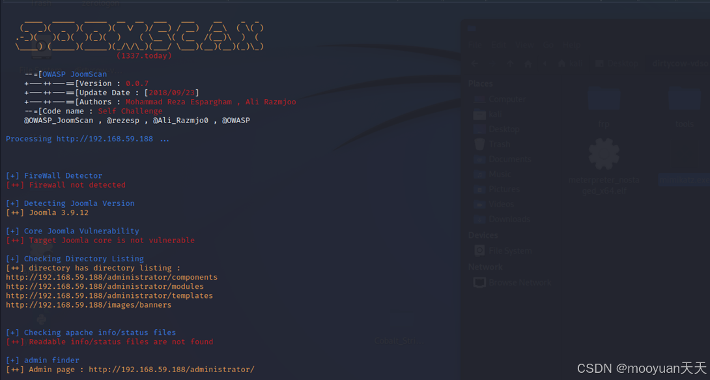Jump to Desktop in the path bar
The image size is (710, 380).
[617, 64]
